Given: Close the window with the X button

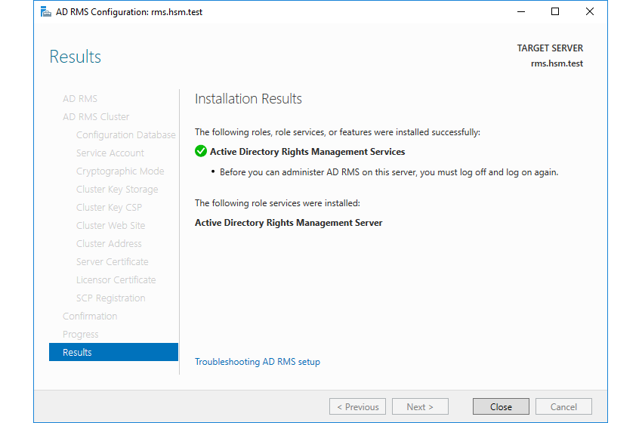Looking at the screenshot, I should coord(590,11).
